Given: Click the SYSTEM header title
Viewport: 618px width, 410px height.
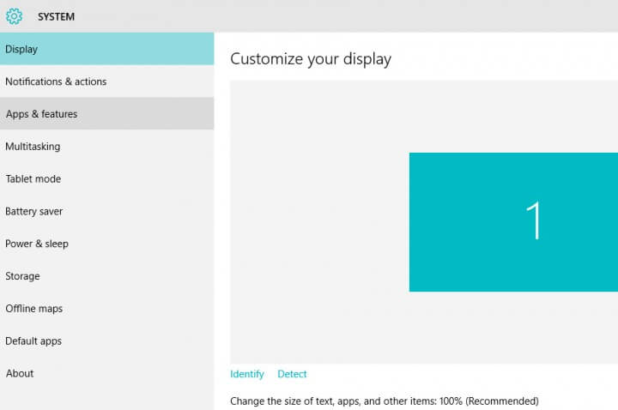Looking at the screenshot, I should (x=56, y=17).
